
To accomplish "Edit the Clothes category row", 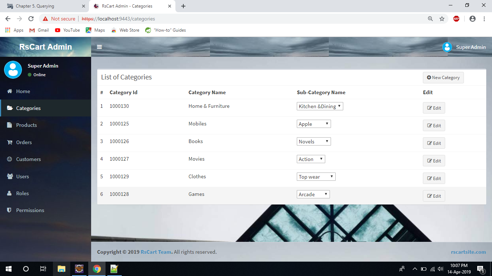I will click(x=434, y=178).
